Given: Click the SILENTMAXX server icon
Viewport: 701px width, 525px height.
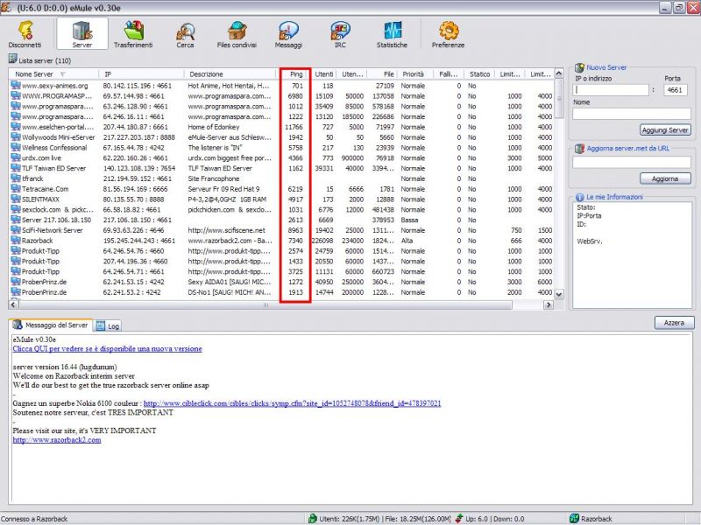Looking at the screenshot, I should point(16,199).
